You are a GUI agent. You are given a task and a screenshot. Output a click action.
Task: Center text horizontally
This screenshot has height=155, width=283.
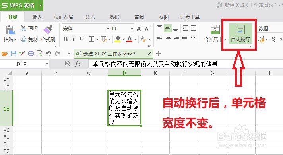coord(168,39)
